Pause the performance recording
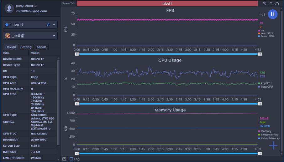The width and height of the screenshot is (284, 162). 273,14
